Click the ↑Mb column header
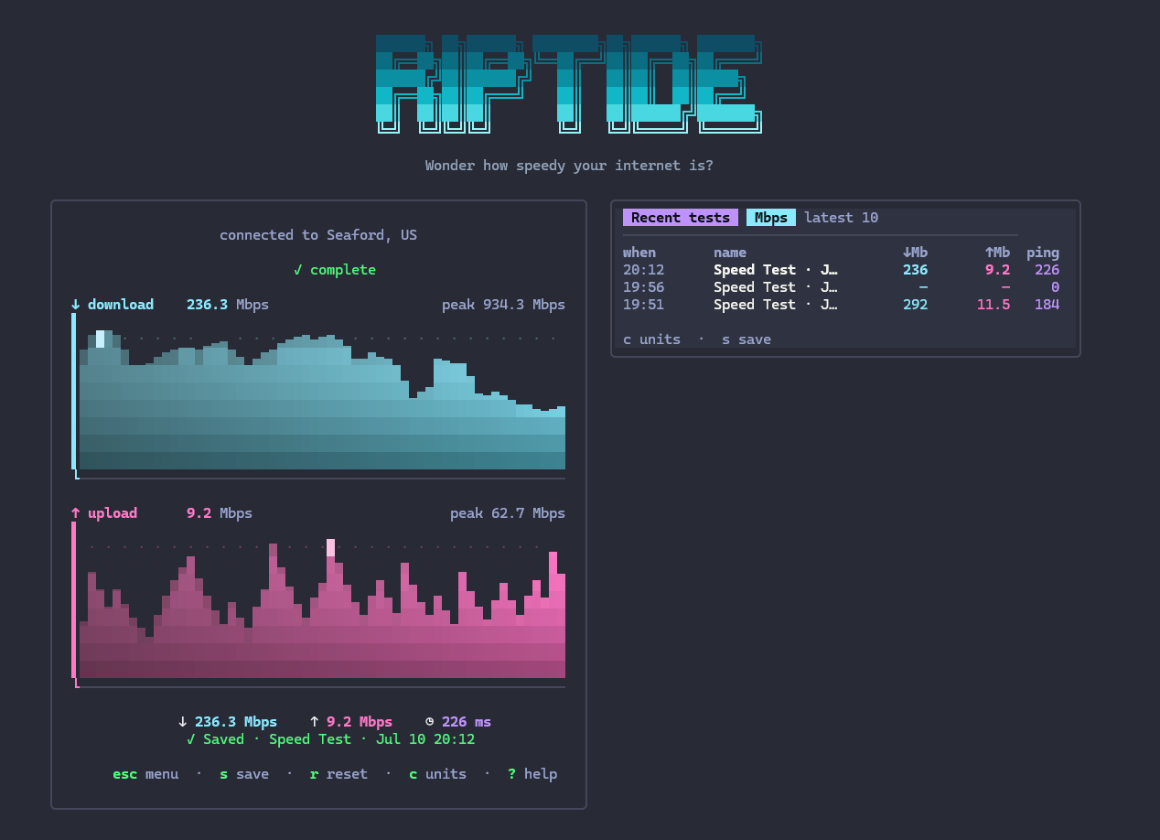 tap(997, 253)
